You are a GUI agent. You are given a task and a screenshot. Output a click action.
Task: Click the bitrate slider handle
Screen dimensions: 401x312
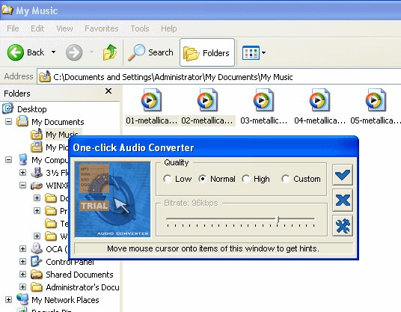point(278,219)
